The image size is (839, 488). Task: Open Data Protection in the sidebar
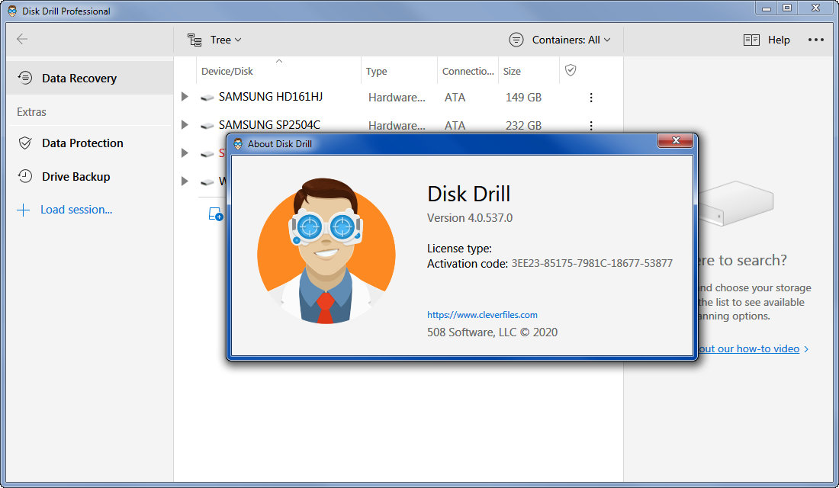point(90,143)
